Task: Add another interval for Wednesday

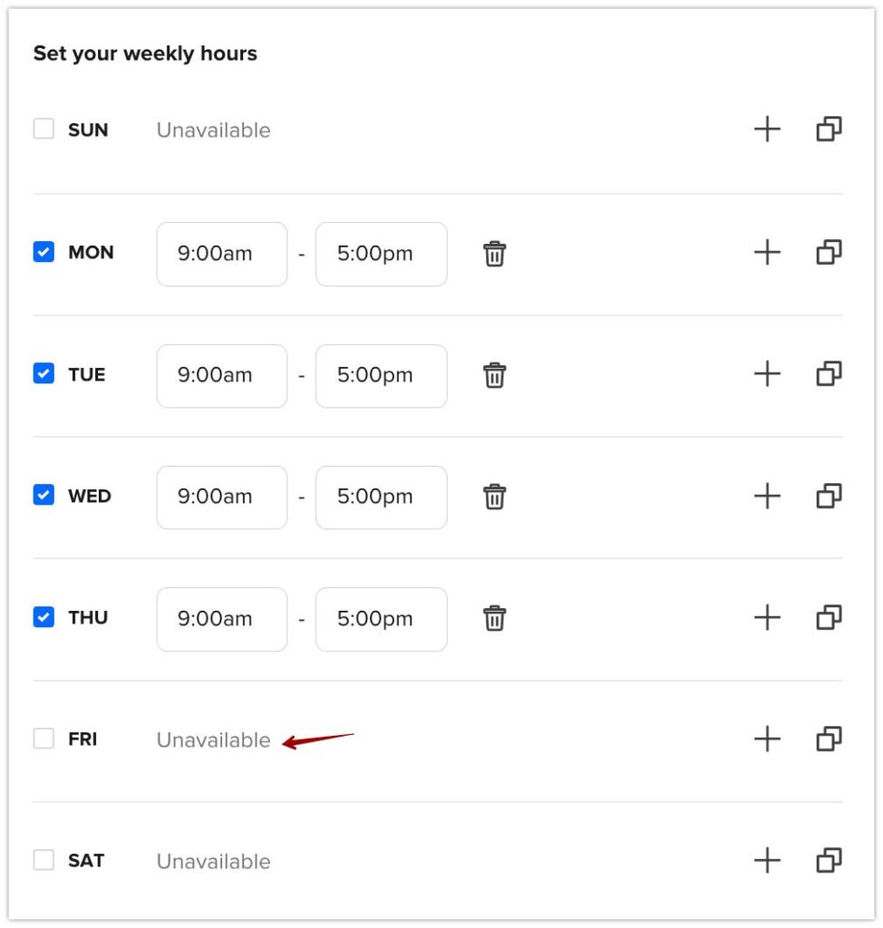Action: tap(767, 496)
